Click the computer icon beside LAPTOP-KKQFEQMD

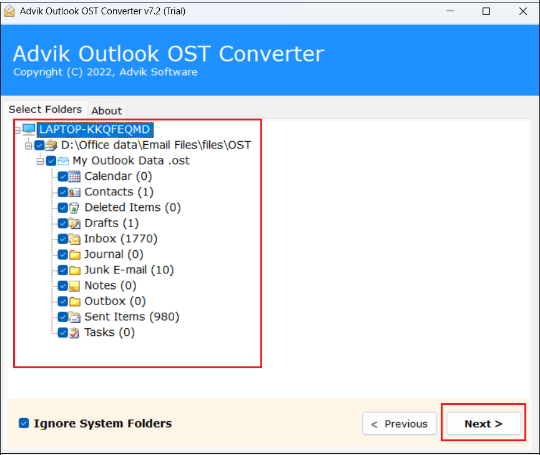[x=29, y=130]
